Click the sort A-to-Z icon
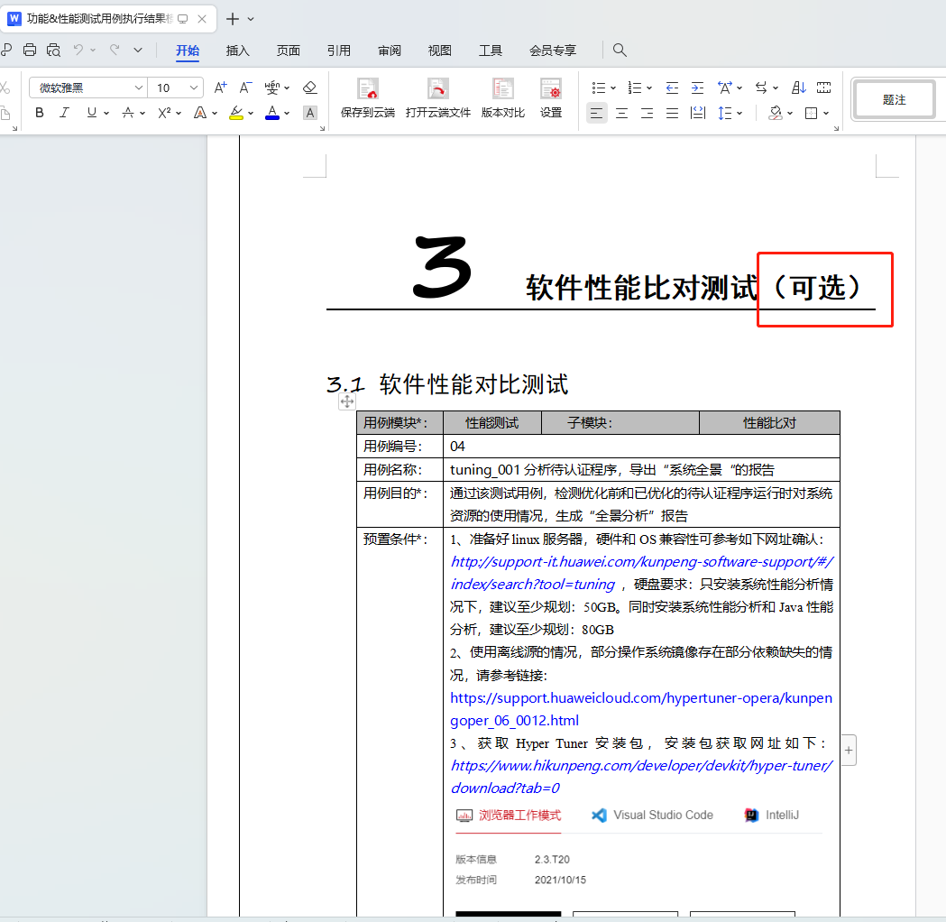The image size is (946, 922). click(x=799, y=88)
